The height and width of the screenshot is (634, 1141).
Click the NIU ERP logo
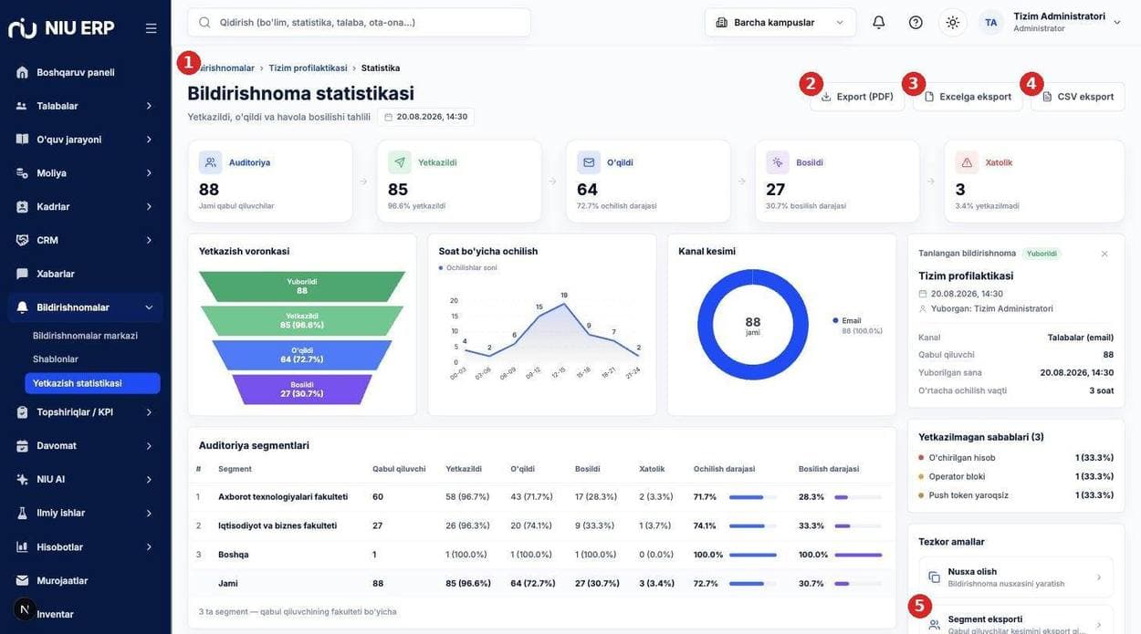click(x=61, y=28)
